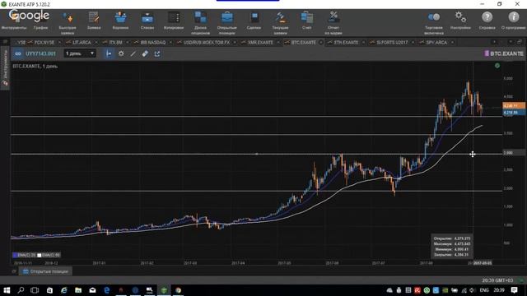Switch to the SPY.ARCA tab

tap(436, 42)
